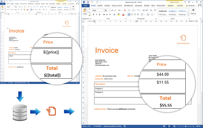Toggle Italic in right Word window
The height and width of the screenshot is (128, 203).
click(96, 14)
